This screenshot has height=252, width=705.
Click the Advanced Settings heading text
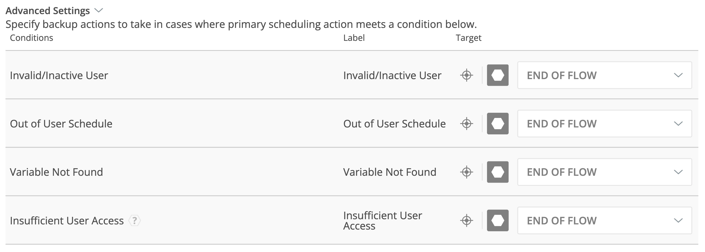click(48, 11)
